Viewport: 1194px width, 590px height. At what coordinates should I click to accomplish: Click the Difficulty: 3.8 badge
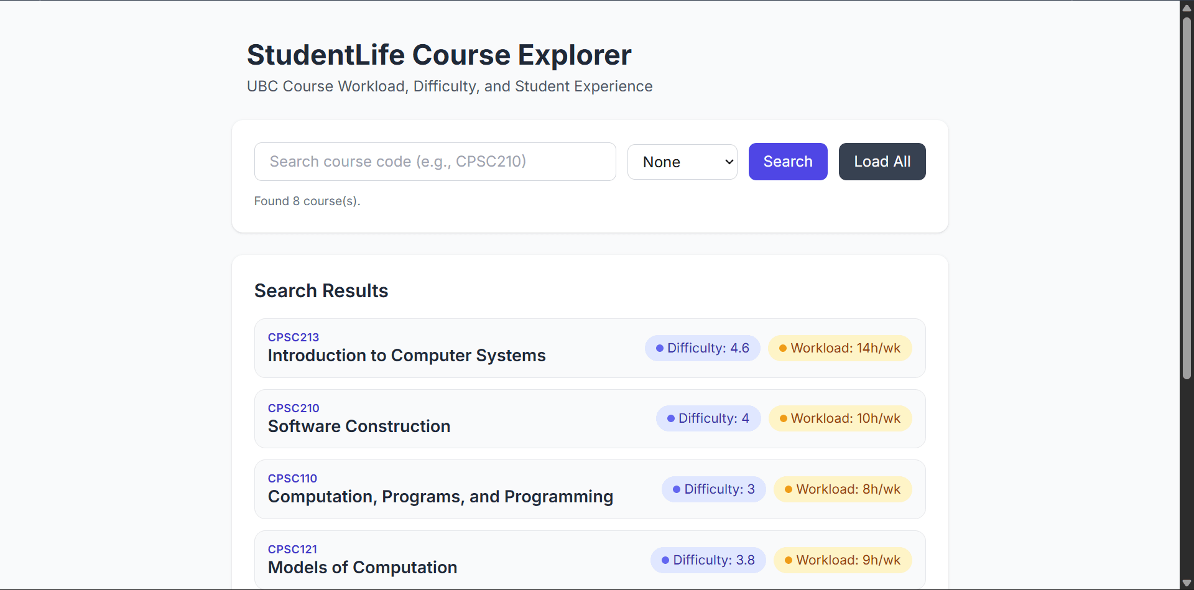pyautogui.click(x=708, y=560)
